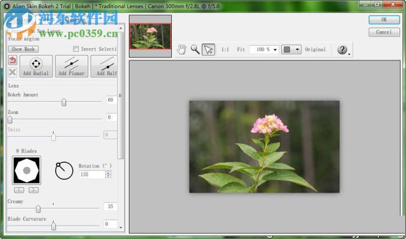The image size is (406, 239).
Task: Click the Bokeh Amount slider handle
Action: pyautogui.click(x=64, y=102)
